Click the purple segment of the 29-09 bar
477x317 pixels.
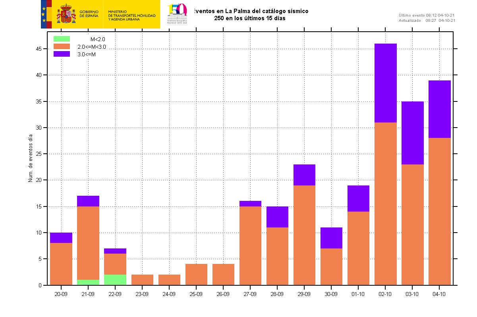(304, 175)
